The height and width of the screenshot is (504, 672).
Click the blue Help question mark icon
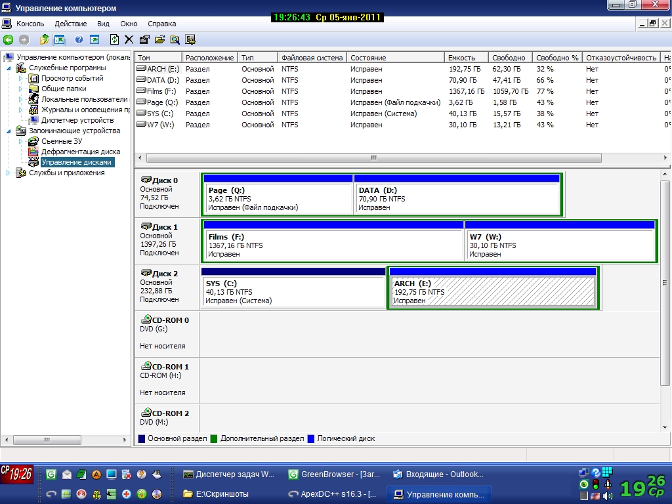pos(79,40)
